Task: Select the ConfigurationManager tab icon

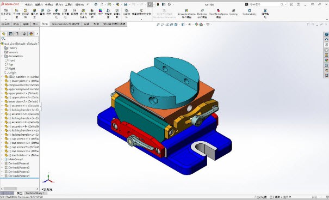Action: coord(17,34)
